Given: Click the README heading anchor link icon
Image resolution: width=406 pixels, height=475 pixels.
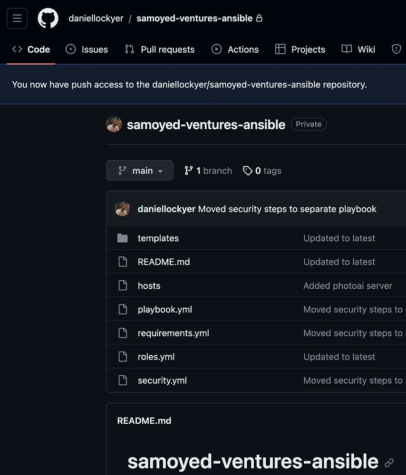Looking at the screenshot, I should point(389,462).
